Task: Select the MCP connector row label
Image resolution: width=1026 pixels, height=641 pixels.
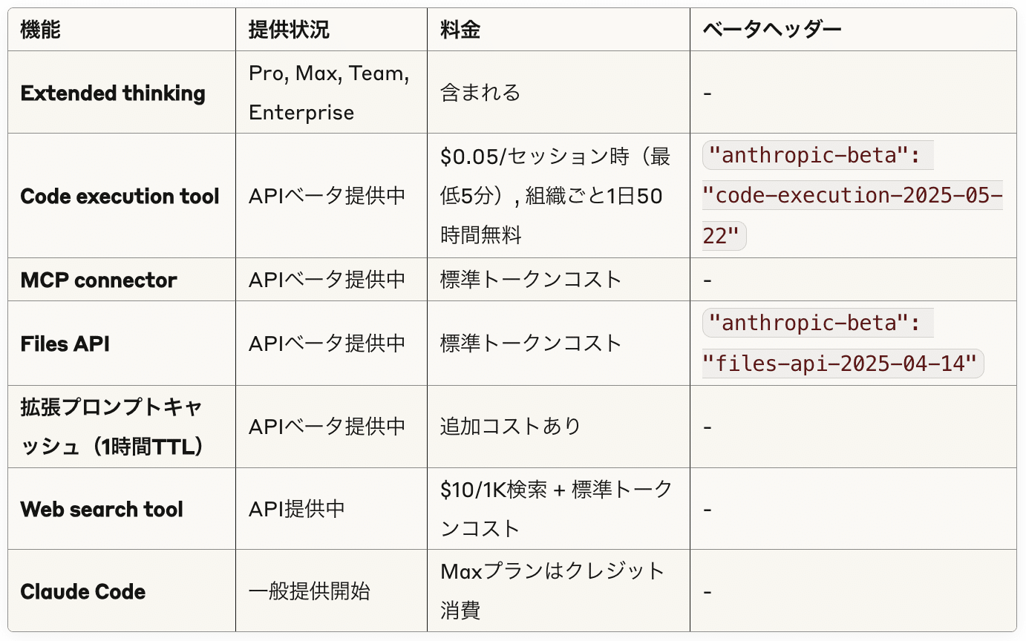Action: [x=99, y=280]
